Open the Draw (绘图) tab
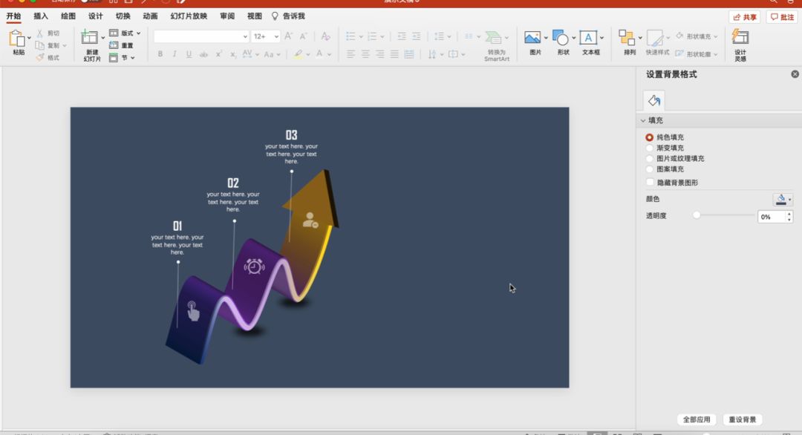The width and height of the screenshot is (802, 435). click(x=68, y=16)
